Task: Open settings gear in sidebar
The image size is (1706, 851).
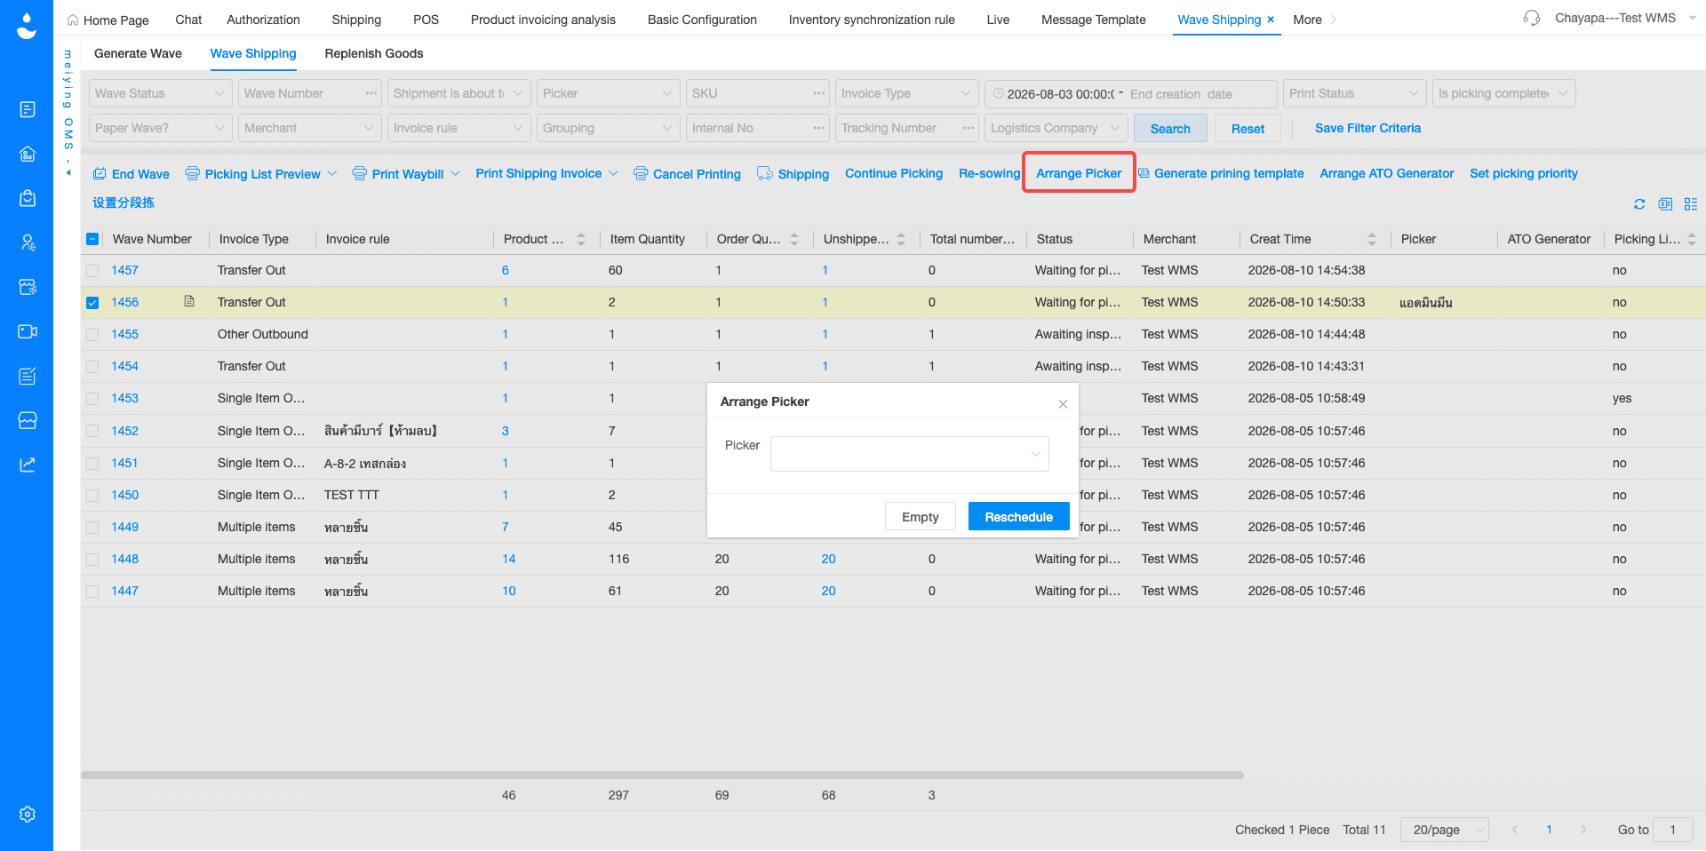Action: pos(28,814)
